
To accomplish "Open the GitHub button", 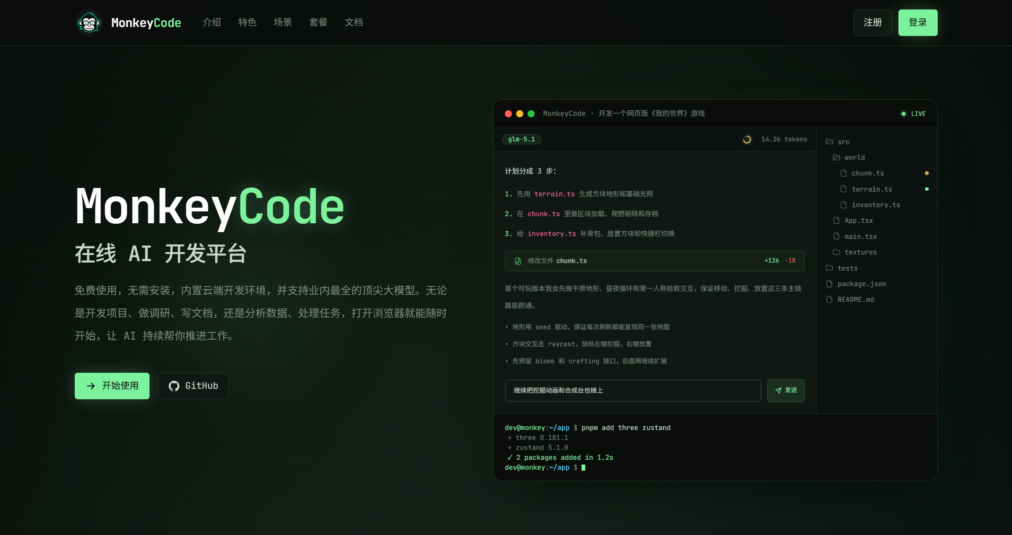I will click(194, 386).
